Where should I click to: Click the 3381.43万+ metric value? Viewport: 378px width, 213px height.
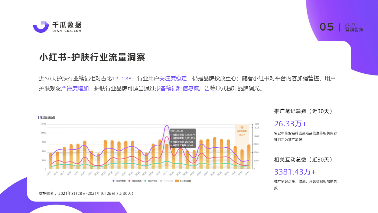[x=295, y=172]
